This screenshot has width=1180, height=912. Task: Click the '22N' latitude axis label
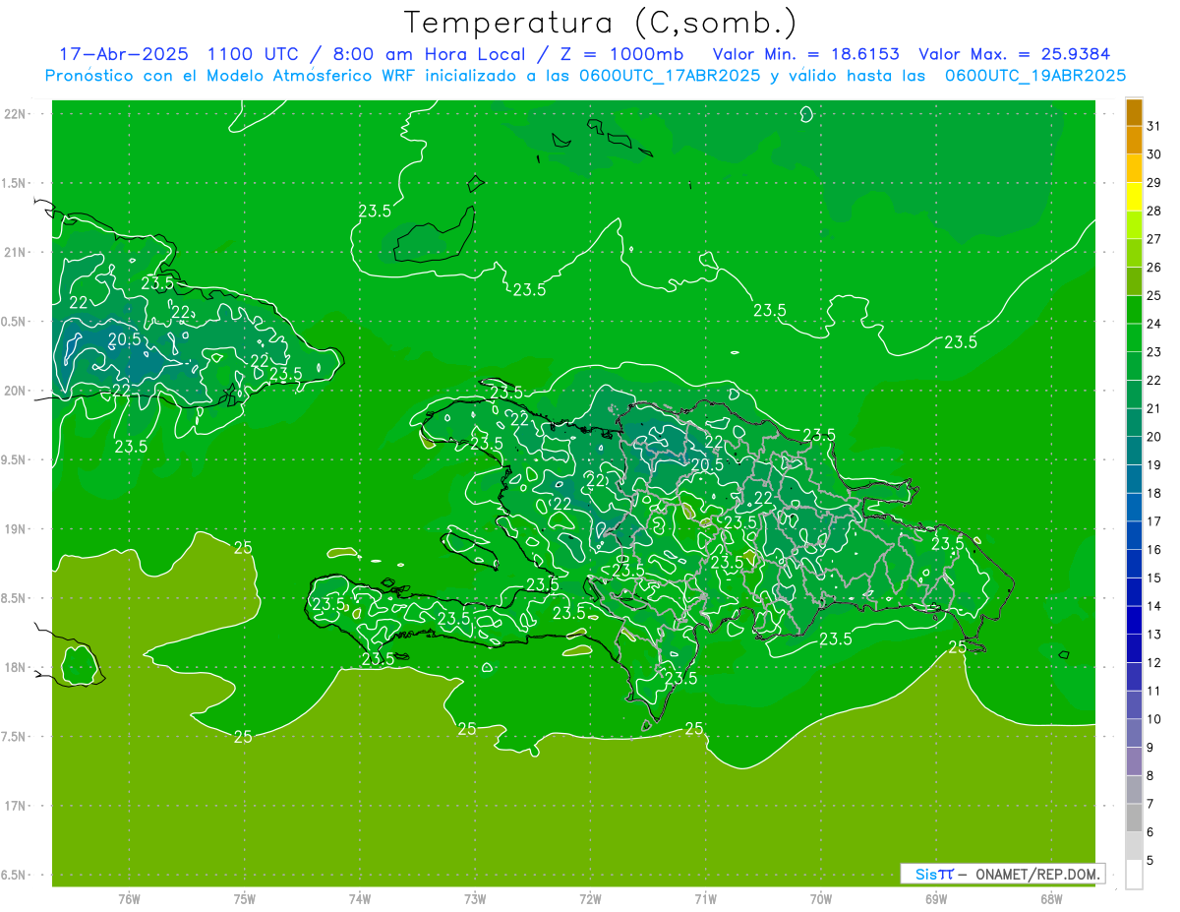point(15,114)
